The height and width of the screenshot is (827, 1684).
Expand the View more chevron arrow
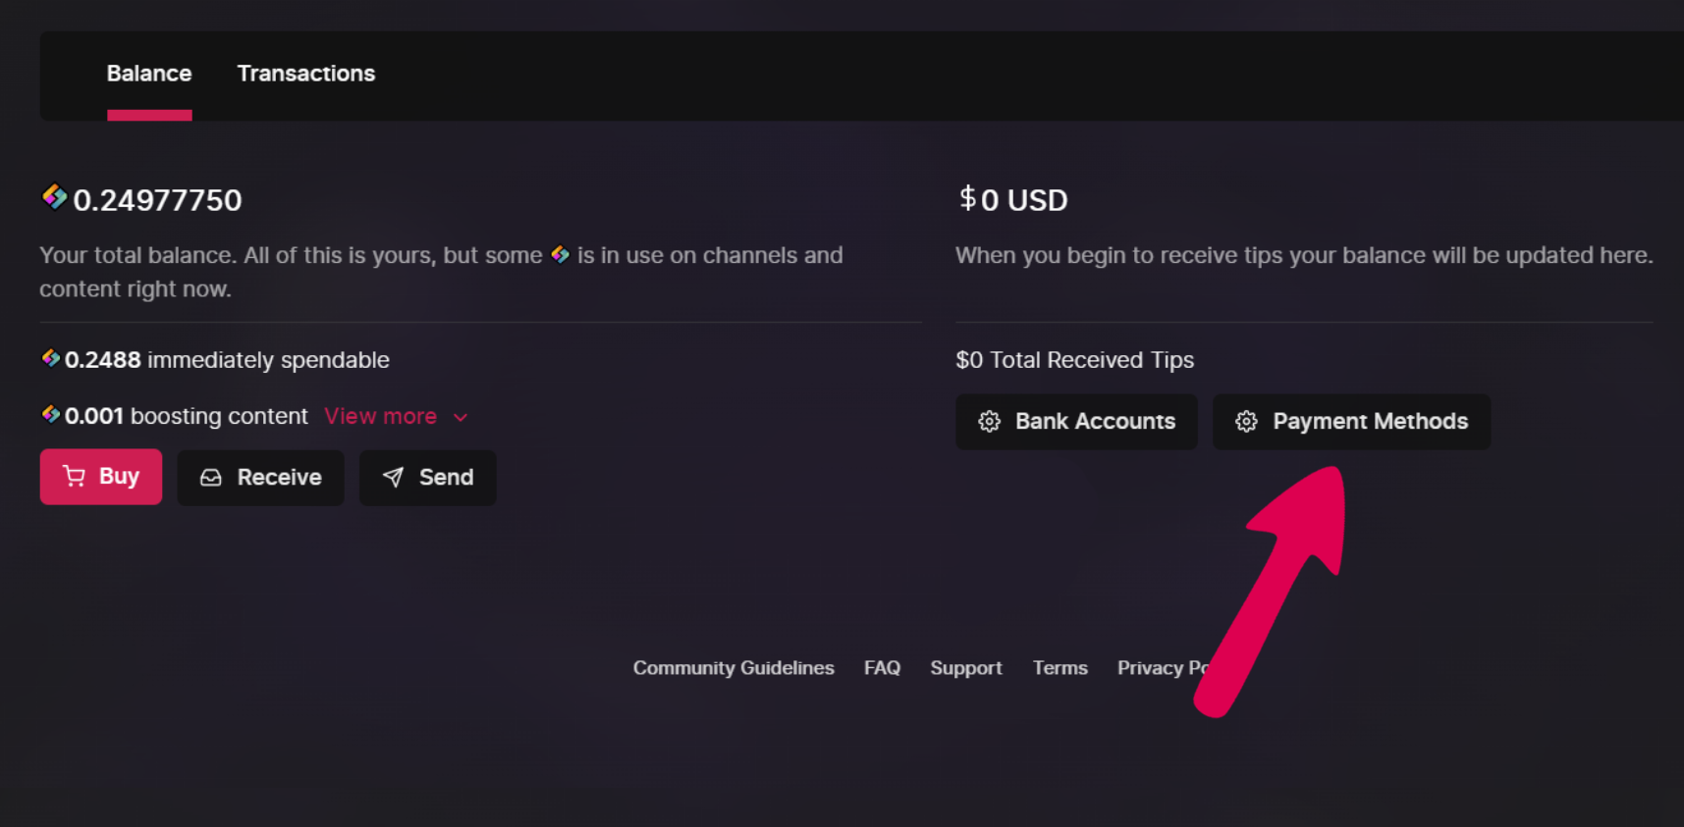click(x=461, y=418)
